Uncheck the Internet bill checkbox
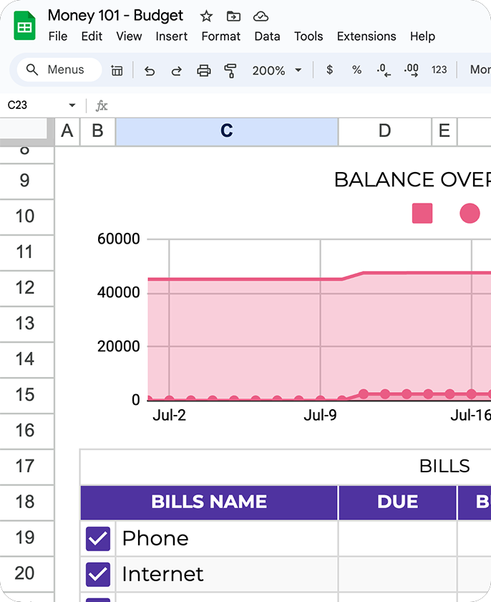The height and width of the screenshot is (602, 491). (x=98, y=574)
